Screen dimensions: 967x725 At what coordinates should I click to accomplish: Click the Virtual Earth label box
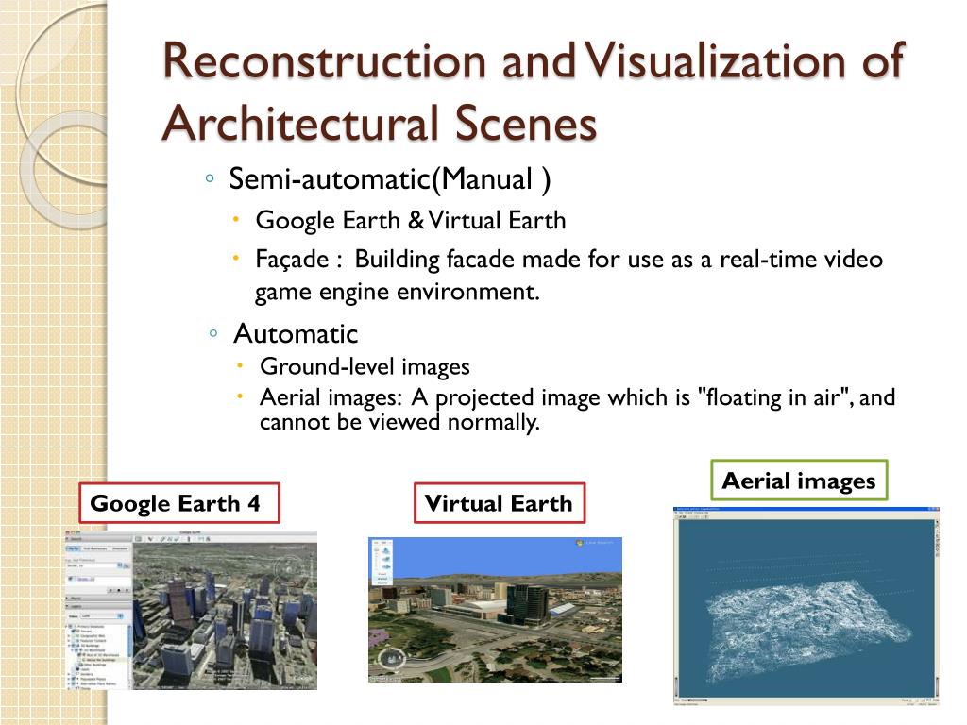500,503
